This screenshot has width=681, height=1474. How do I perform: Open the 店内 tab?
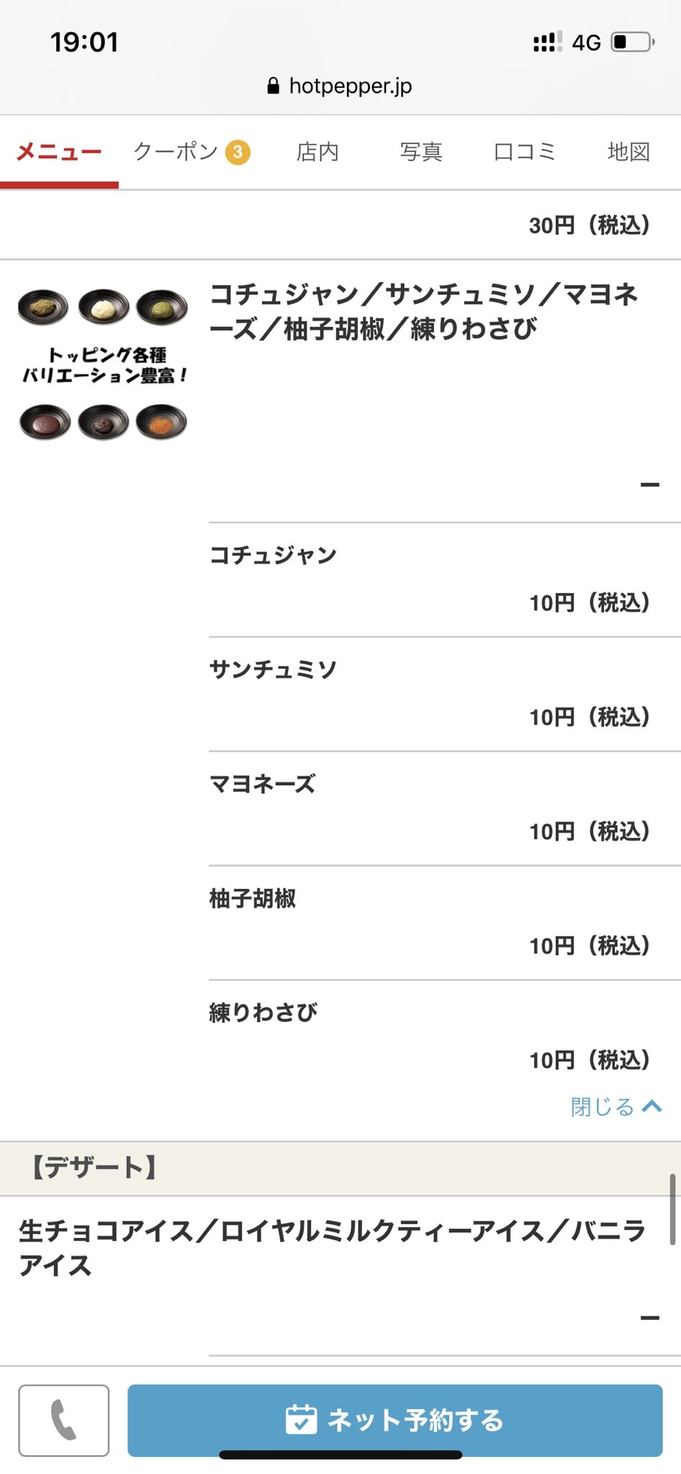click(317, 152)
